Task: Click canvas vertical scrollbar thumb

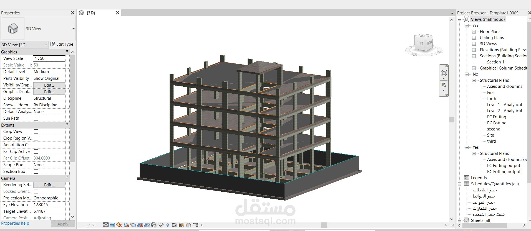Action: point(452,119)
